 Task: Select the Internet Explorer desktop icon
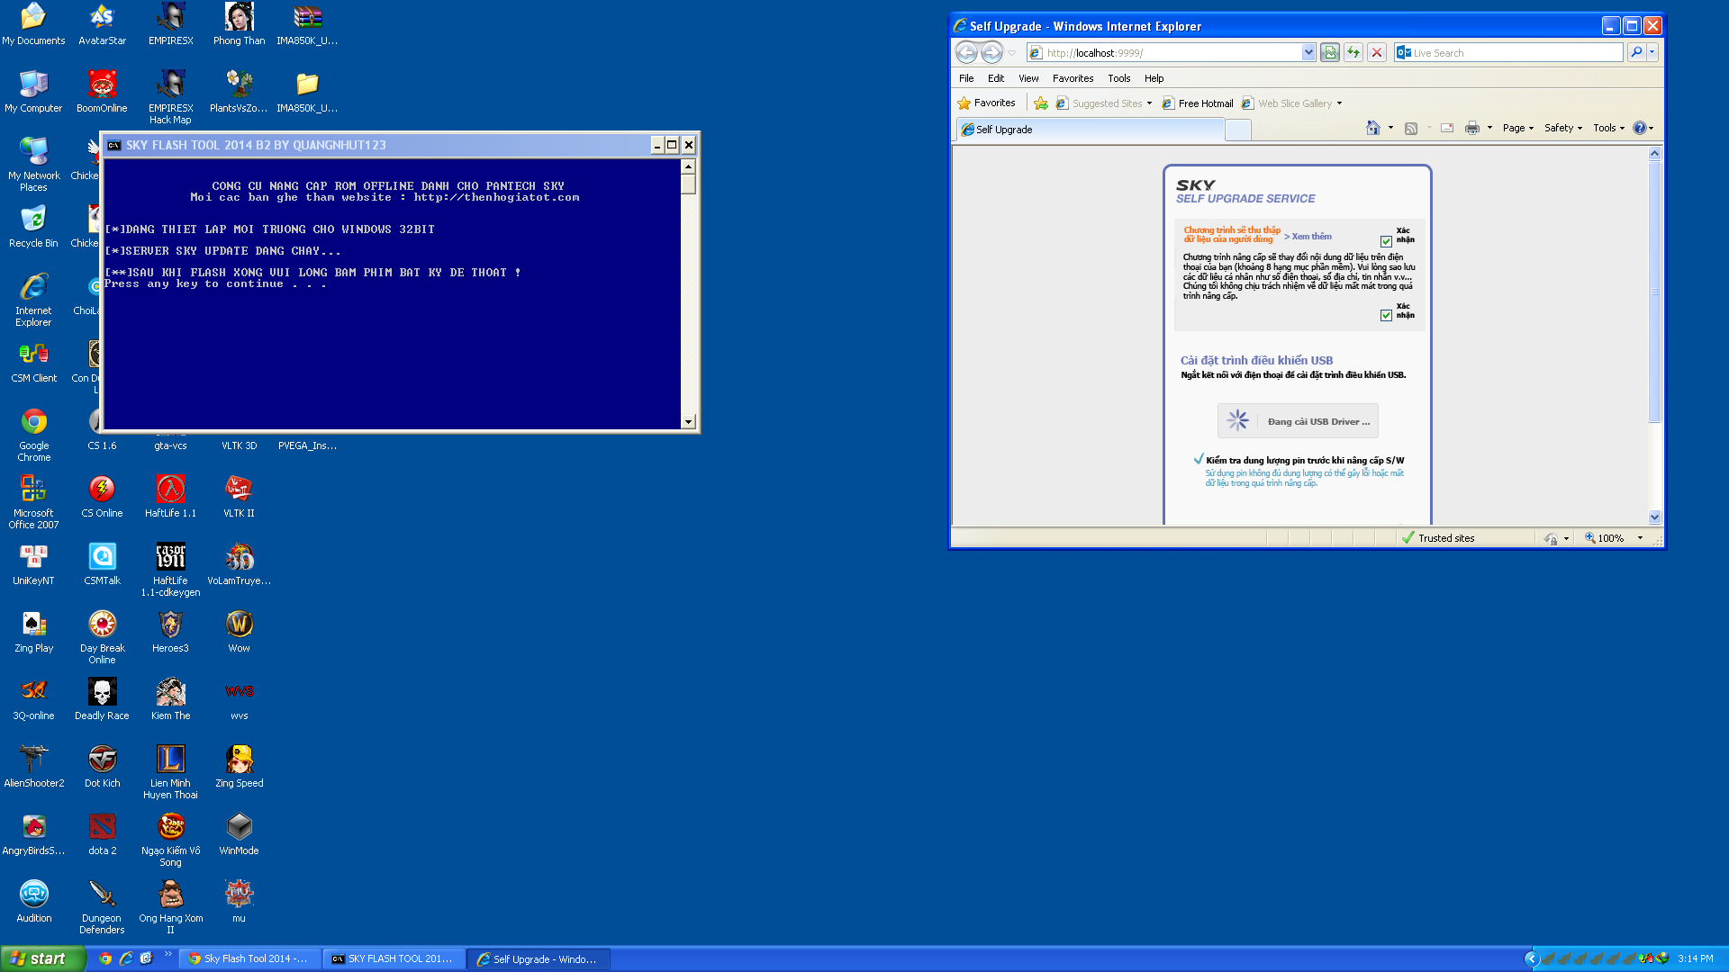(x=34, y=299)
